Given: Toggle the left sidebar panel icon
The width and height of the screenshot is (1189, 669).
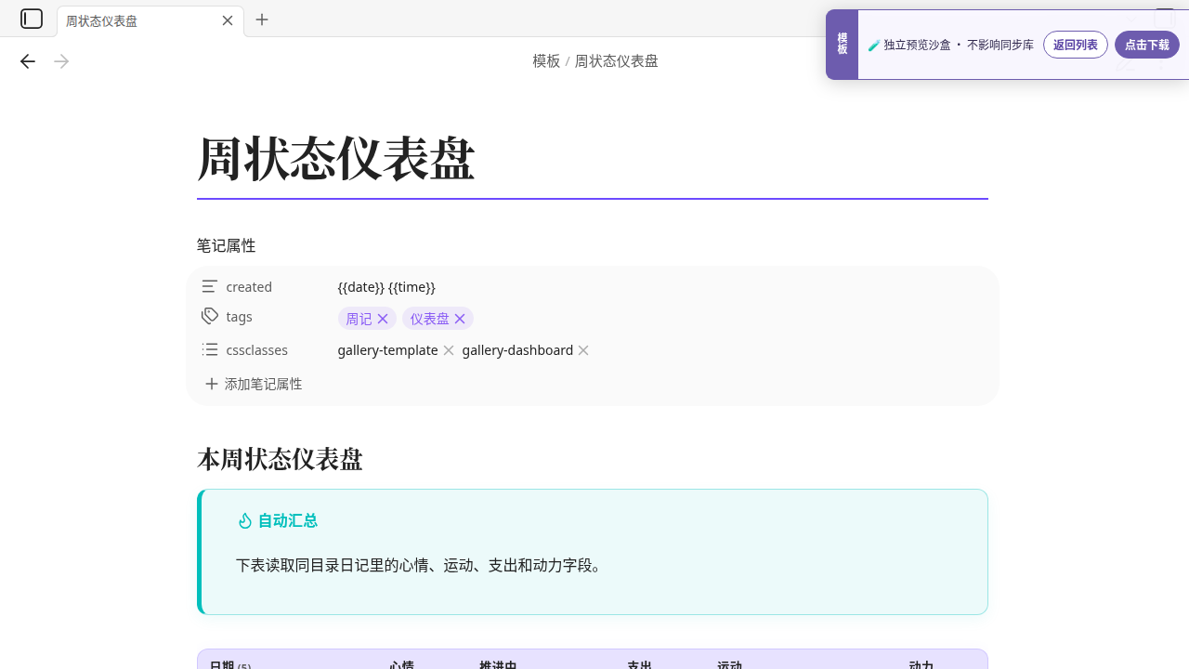Looking at the screenshot, I should point(32,19).
